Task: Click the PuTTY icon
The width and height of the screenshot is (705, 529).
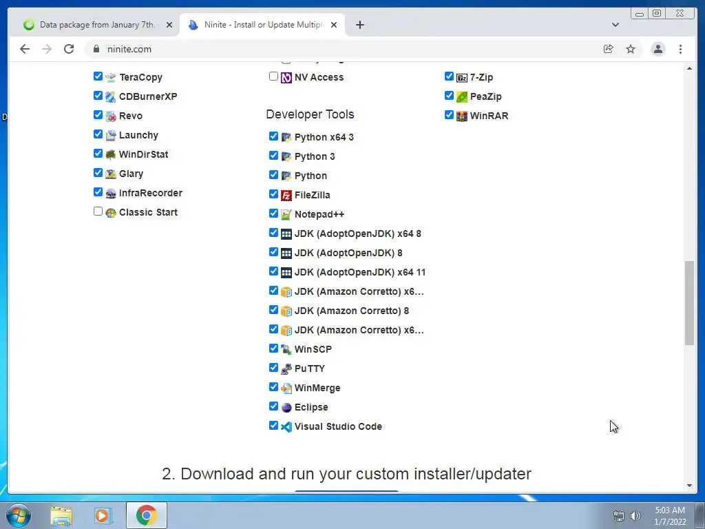Action: pos(286,369)
